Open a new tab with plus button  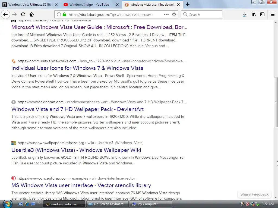(188, 4)
